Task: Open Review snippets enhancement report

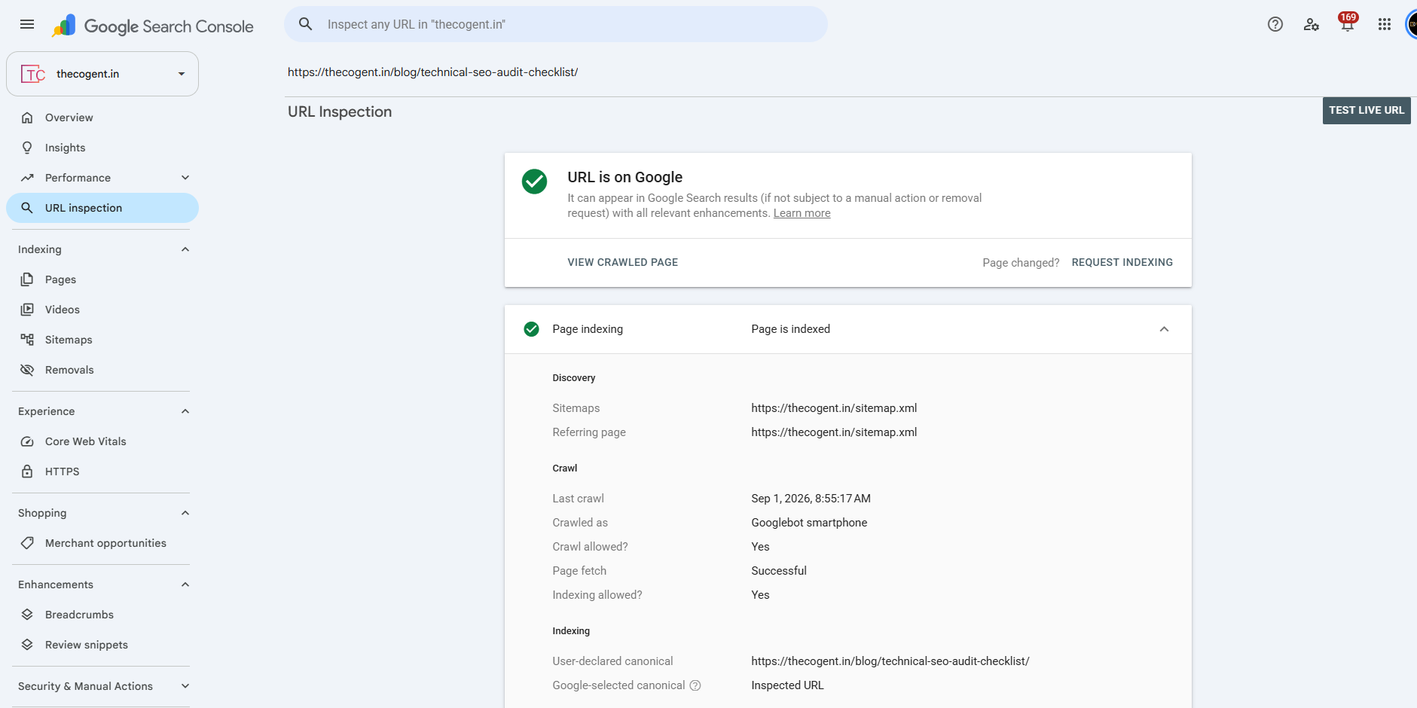Action: 102,645
